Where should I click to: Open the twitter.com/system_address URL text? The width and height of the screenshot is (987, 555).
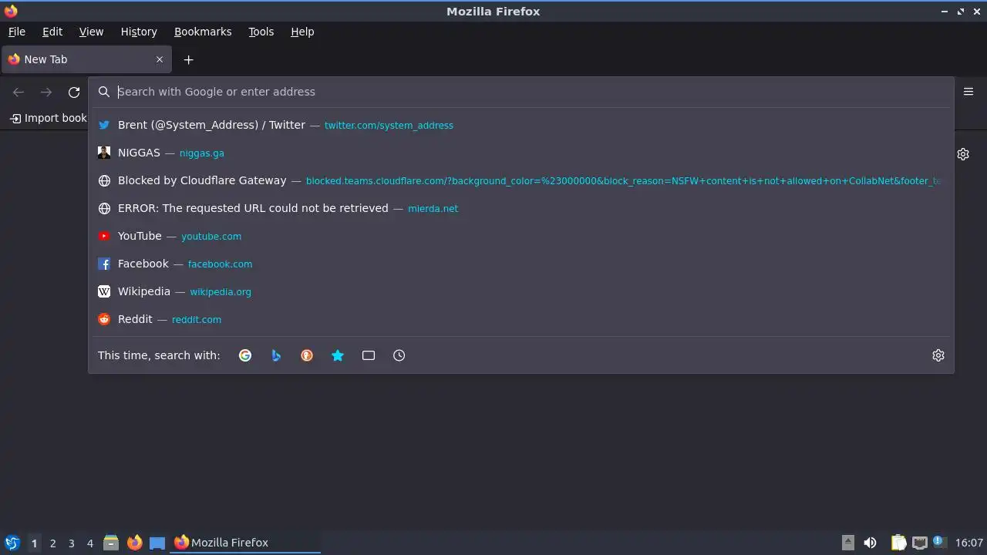click(389, 126)
